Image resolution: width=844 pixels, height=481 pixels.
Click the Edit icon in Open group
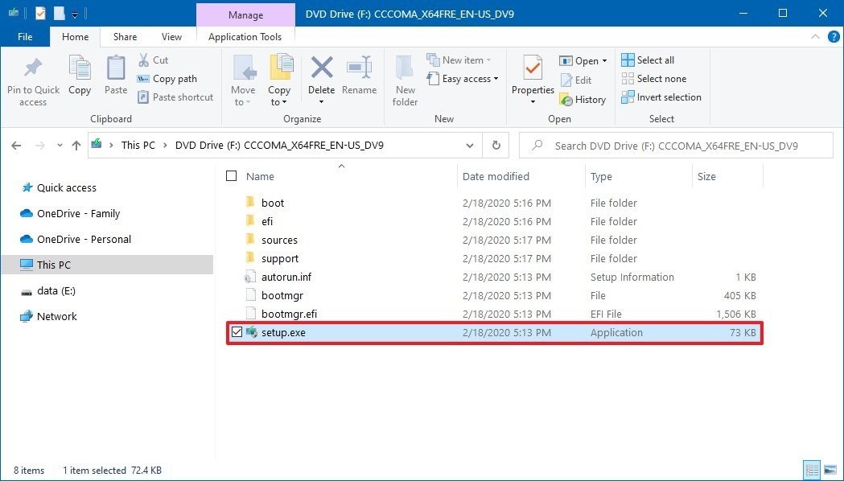coord(566,80)
